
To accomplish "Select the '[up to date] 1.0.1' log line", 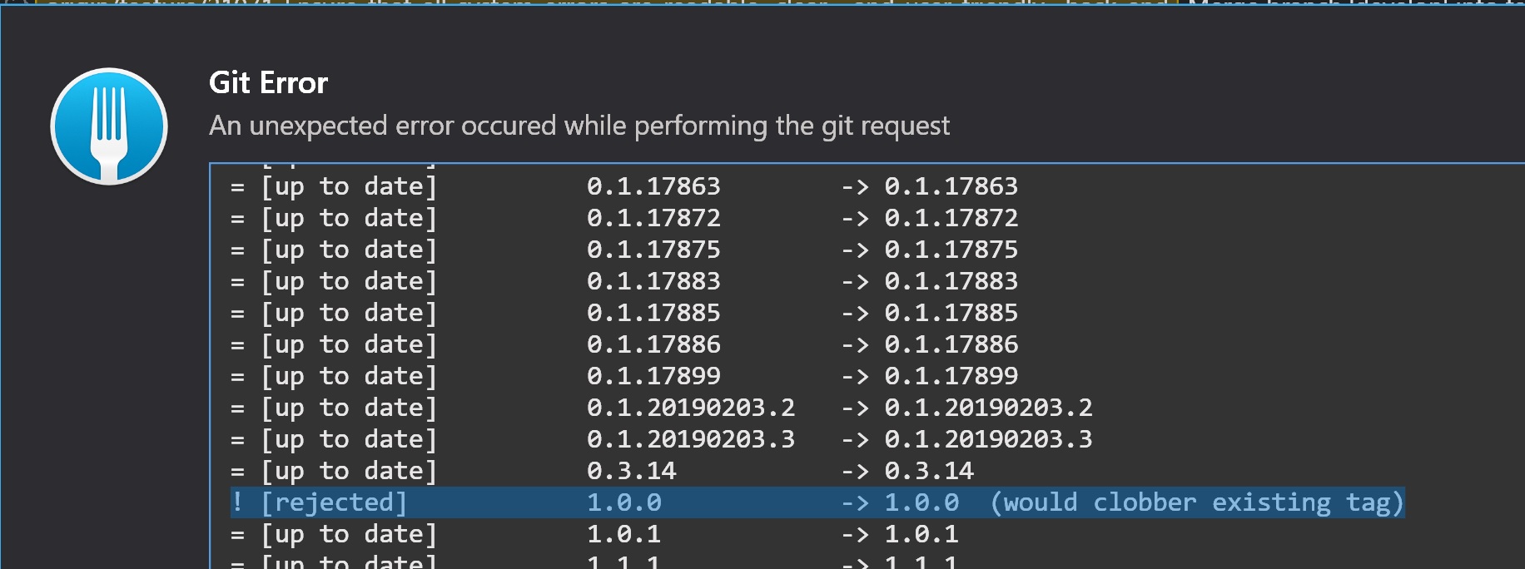I will tap(583, 533).
